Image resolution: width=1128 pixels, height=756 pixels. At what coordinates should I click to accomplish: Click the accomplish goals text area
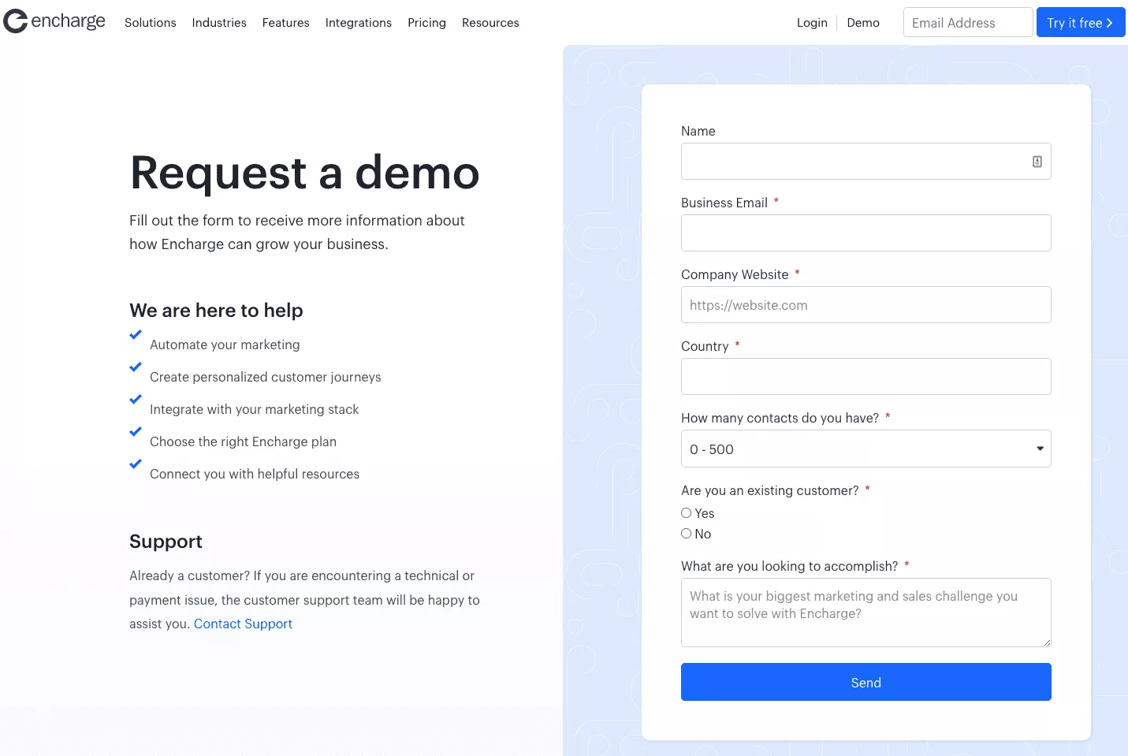[866, 613]
